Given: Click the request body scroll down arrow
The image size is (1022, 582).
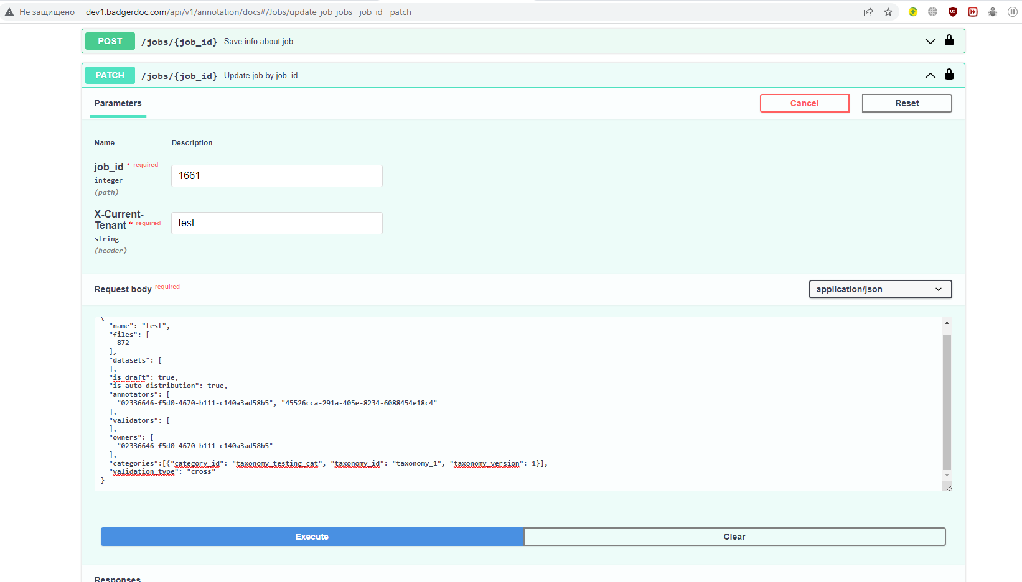Looking at the screenshot, I should (x=947, y=475).
